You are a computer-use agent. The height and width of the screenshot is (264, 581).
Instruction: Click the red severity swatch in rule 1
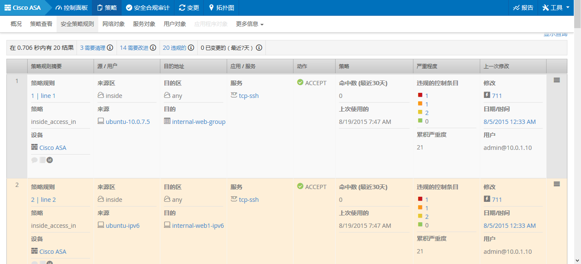coord(420,95)
